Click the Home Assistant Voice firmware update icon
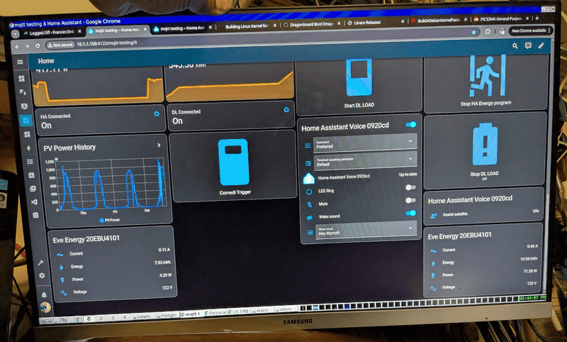This screenshot has height=342, width=567. (308, 178)
